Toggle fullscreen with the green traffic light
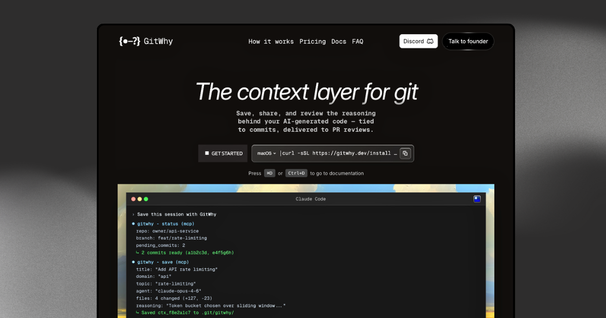Image resolution: width=606 pixels, height=318 pixels. (146, 199)
